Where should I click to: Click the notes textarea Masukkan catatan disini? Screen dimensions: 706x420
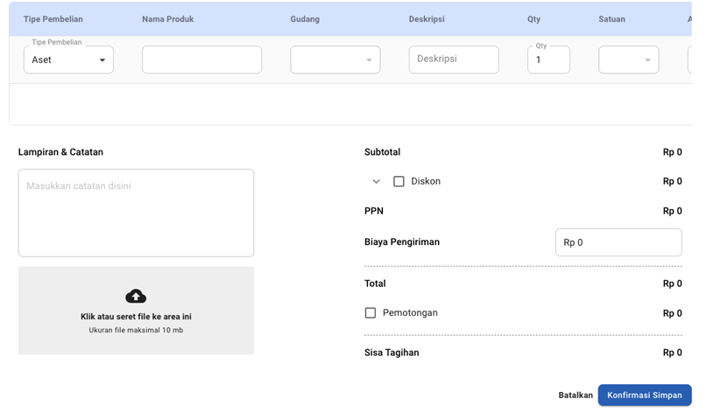point(136,213)
